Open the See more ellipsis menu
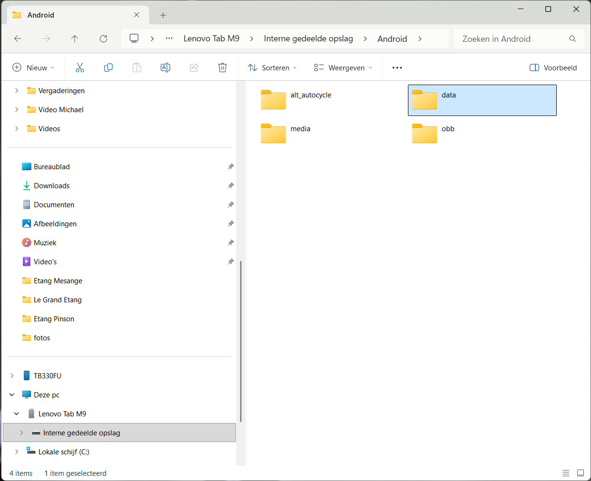This screenshot has width=591, height=481. pos(397,67)
